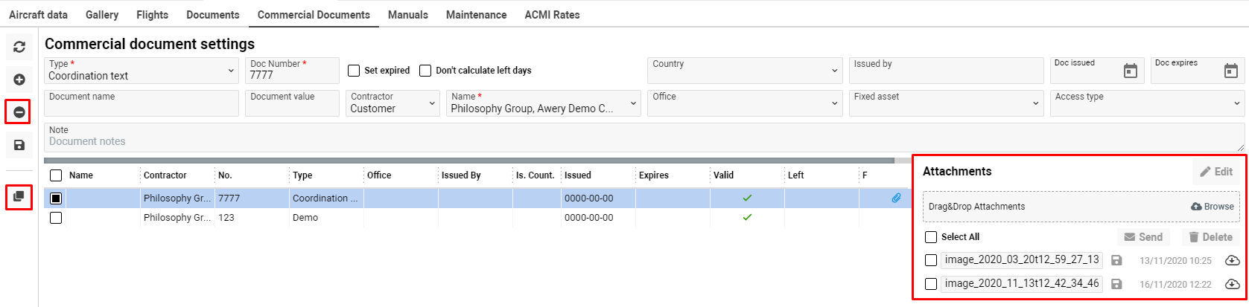The height and width of the screenshot is (307, 1249).
Task: Click the Document name input field
Action: coord(142,103)
